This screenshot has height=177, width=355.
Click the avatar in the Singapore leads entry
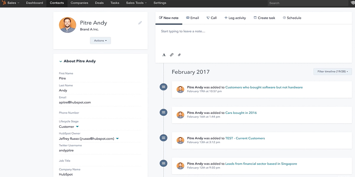(180, 165)
